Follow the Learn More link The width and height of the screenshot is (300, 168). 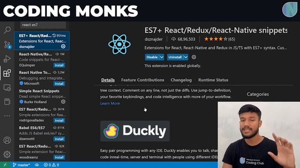110,103
